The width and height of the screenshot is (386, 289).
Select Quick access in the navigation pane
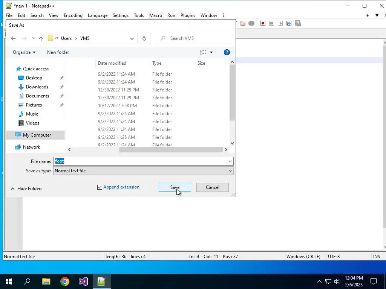pos(36,69)
